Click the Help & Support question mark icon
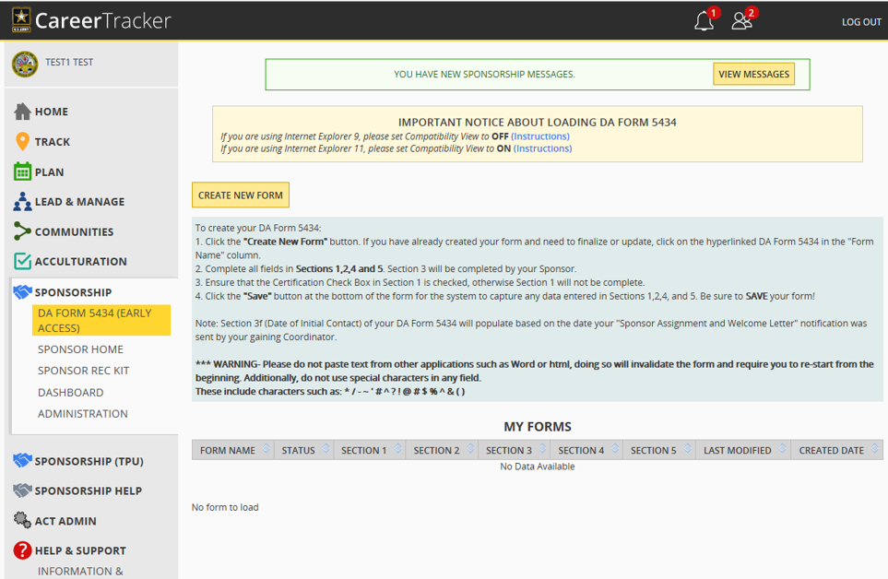Screen dimensions: 888x579 (22, 550)
